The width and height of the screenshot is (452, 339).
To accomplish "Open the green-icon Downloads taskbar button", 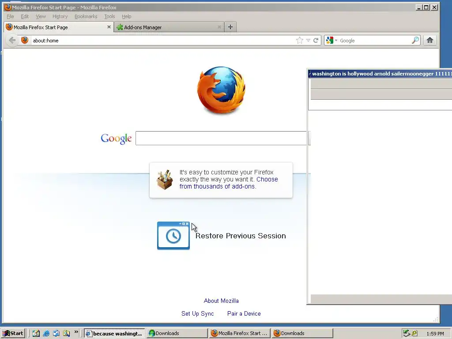I will pyautogui.click(x=177, y=333).
